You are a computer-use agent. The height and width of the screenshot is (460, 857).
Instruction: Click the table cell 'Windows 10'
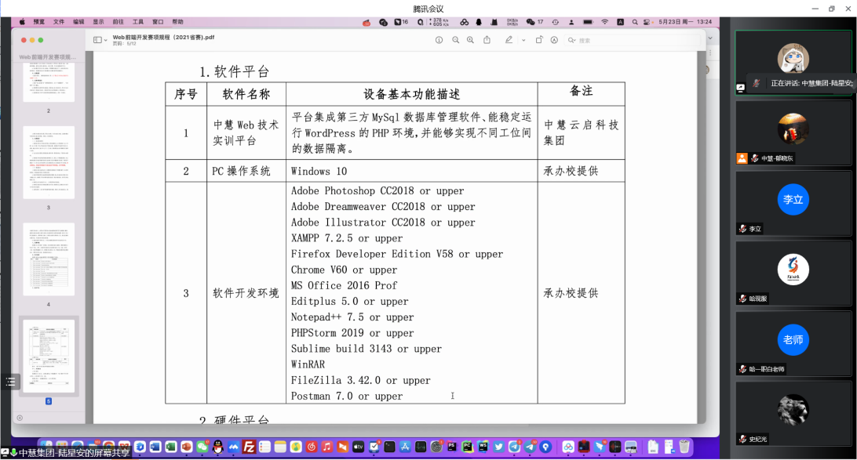click(319, 172)
